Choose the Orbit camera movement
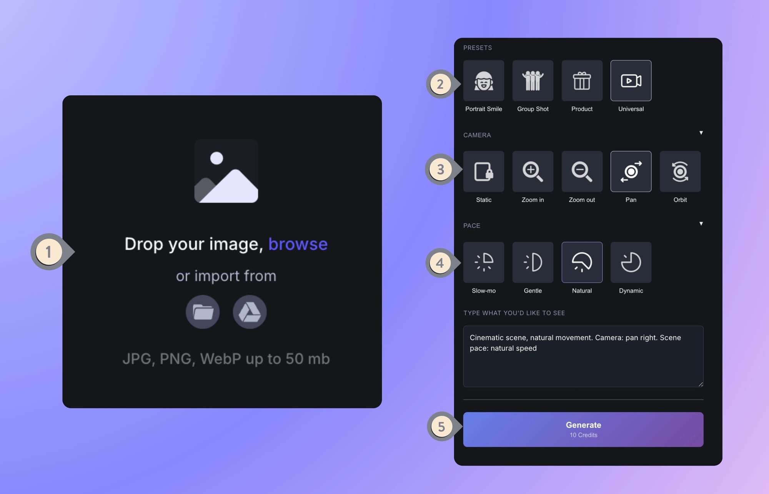The image size is (769, 494). pos(680,171)
